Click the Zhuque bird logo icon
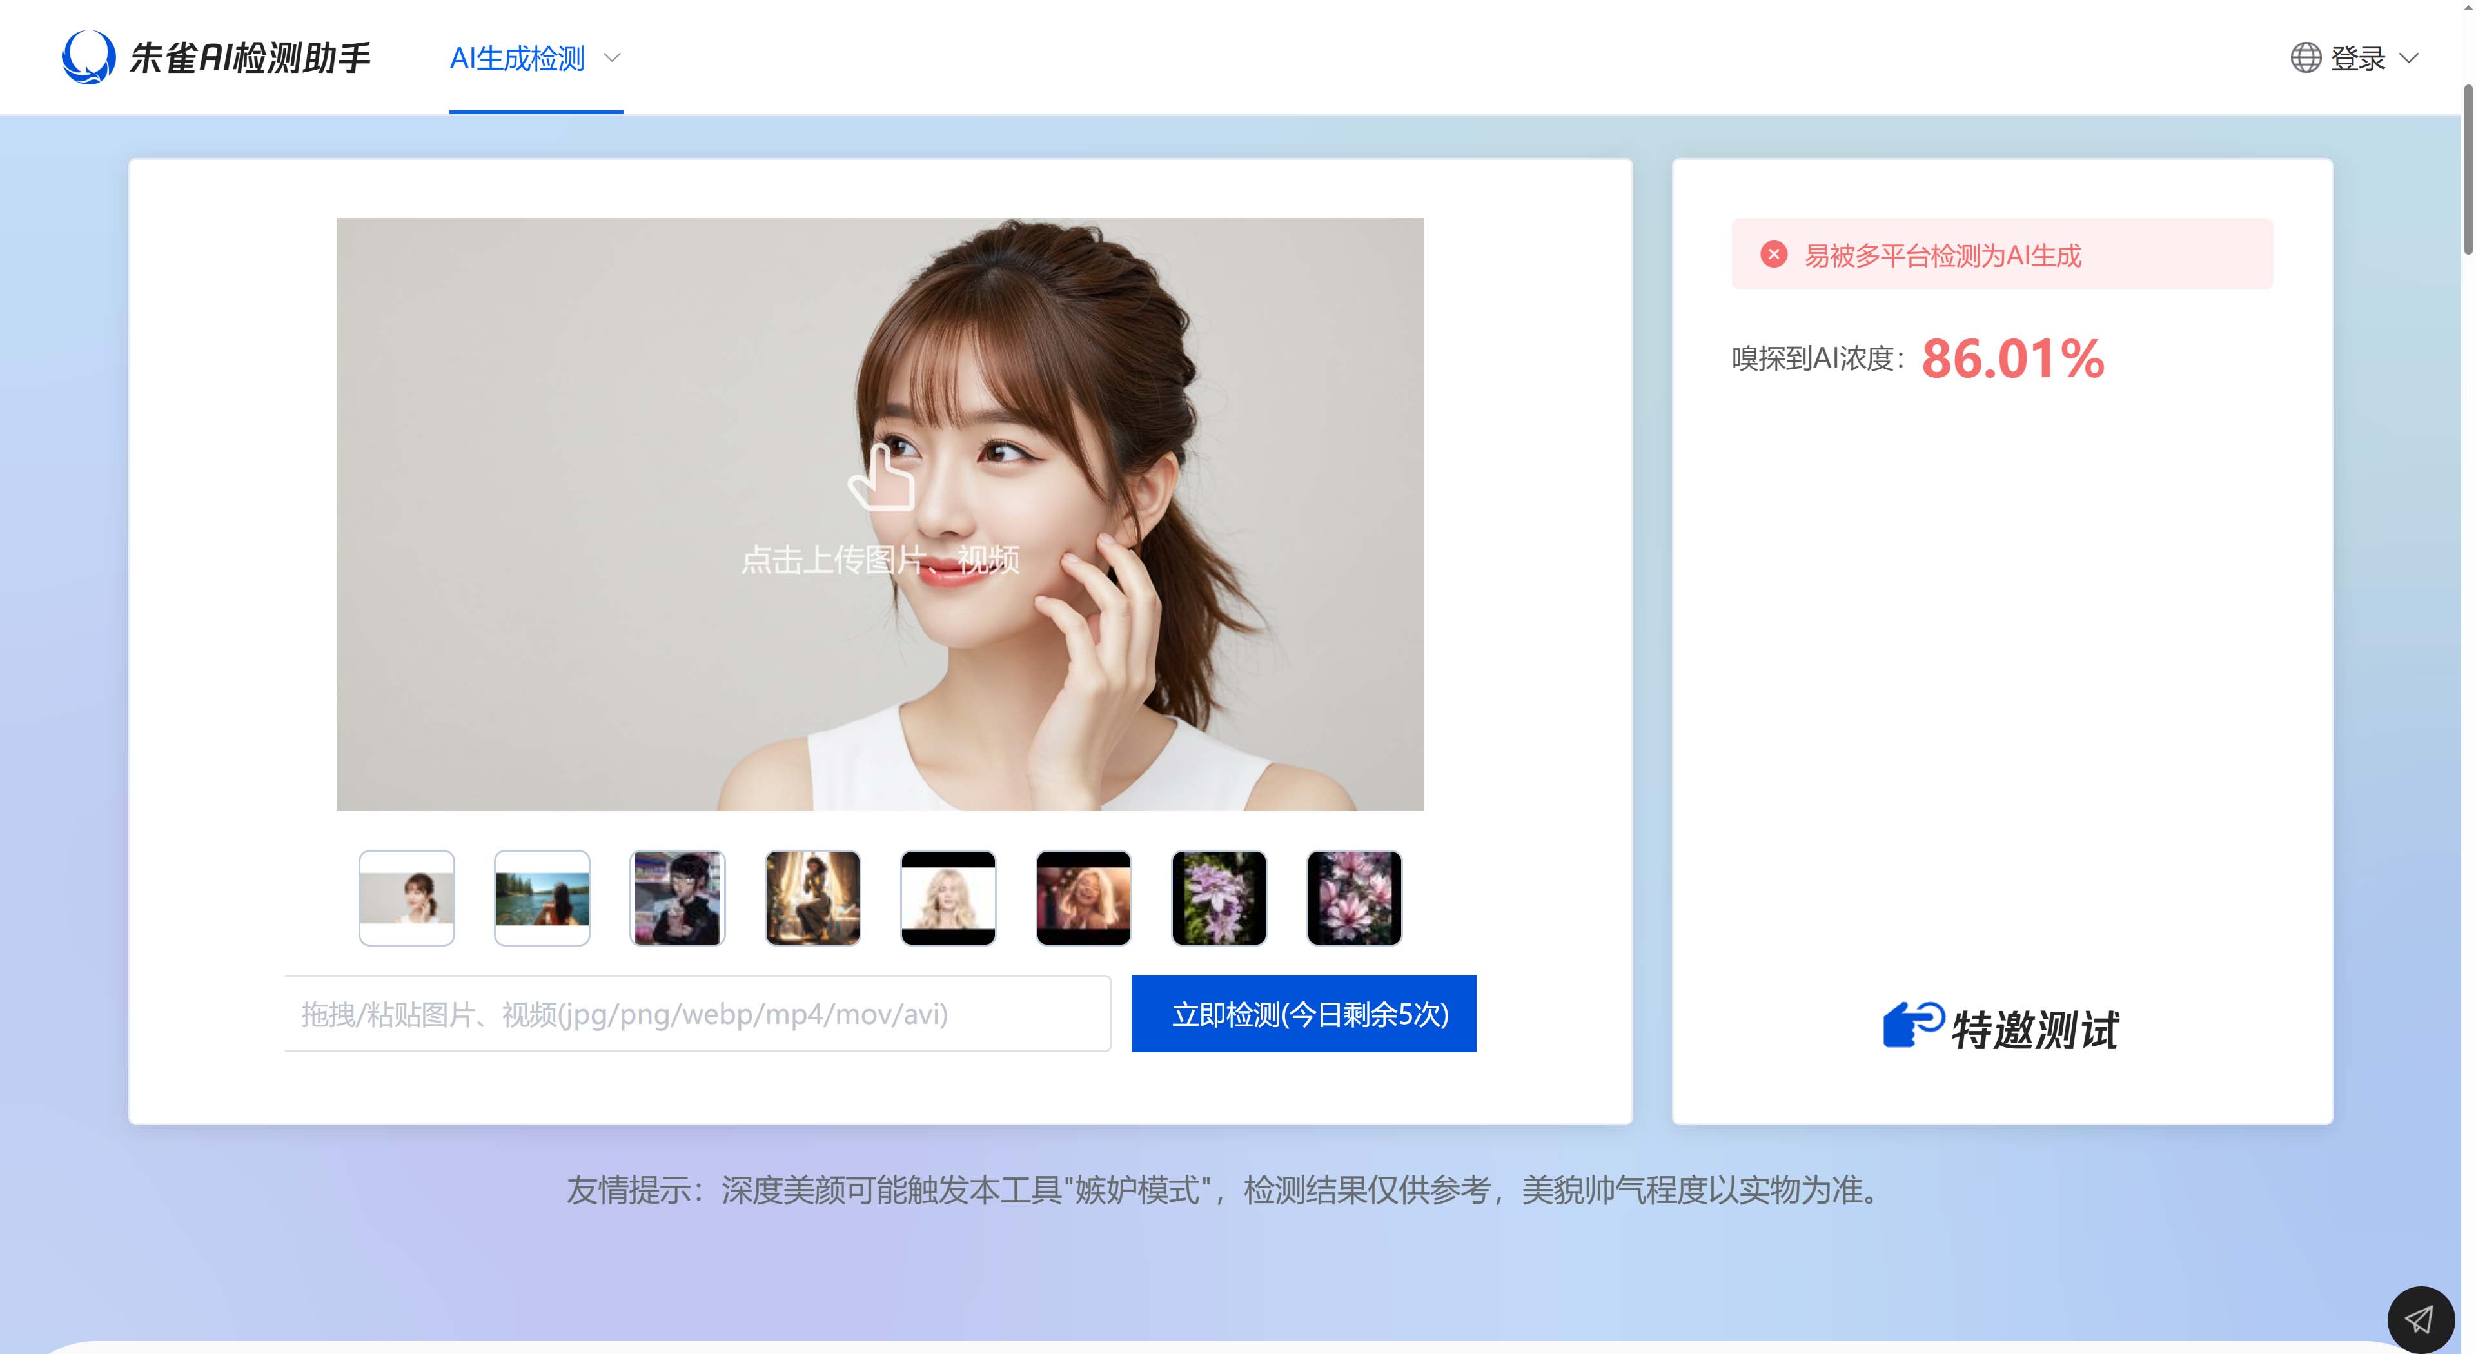 88,57
